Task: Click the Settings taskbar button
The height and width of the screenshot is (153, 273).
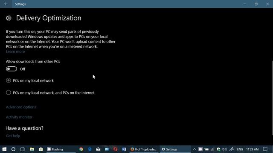Action: pos(175,149)
